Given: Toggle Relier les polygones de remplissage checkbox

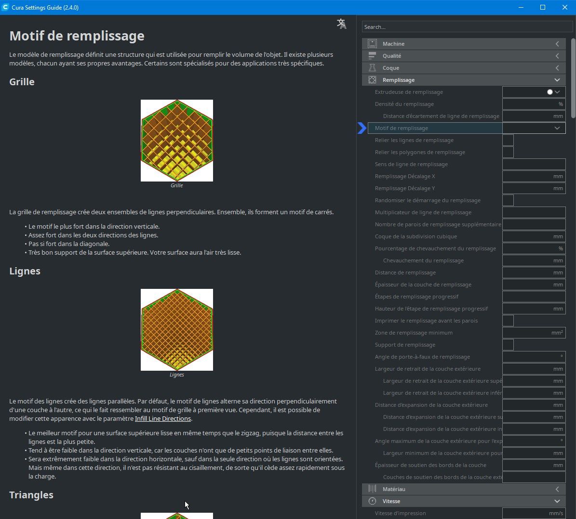Looking at the screenshot, I should (x=508, y=152).
